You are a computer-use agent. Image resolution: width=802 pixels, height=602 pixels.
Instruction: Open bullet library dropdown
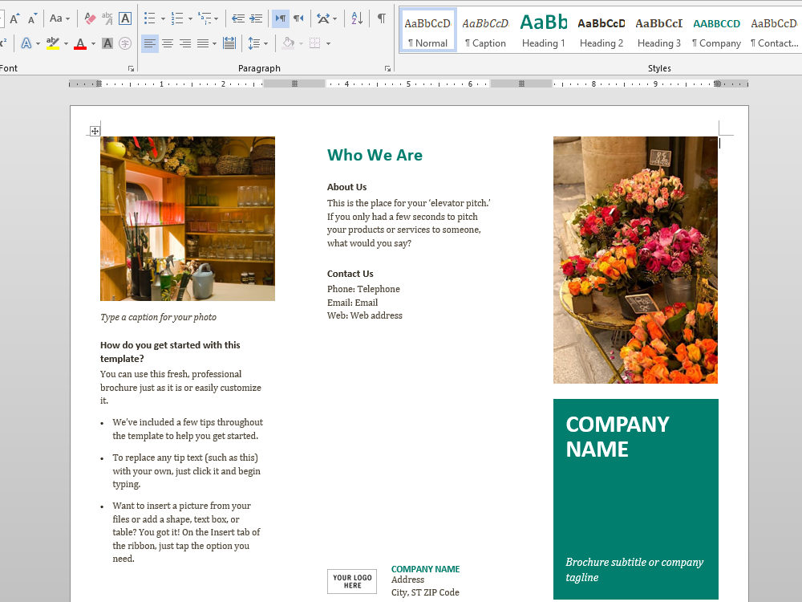[163, 19]
